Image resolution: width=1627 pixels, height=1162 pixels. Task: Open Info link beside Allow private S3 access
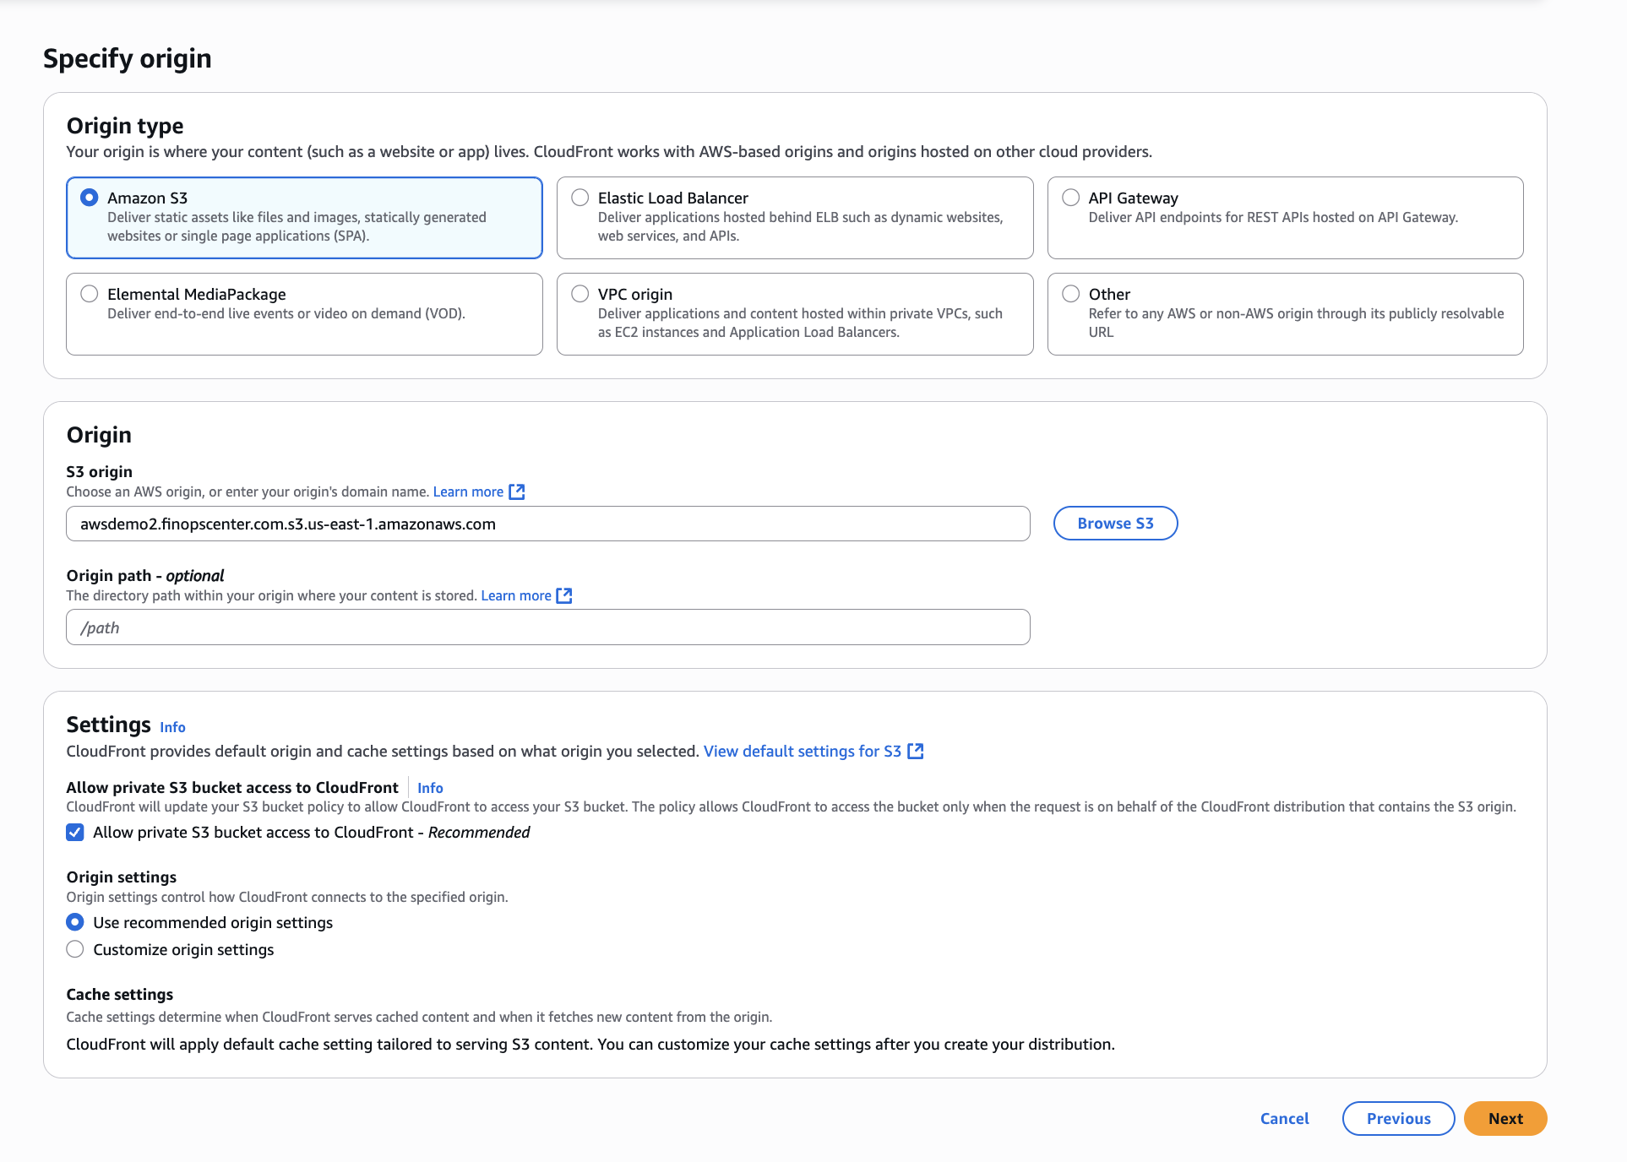click(x=430, y=788)
